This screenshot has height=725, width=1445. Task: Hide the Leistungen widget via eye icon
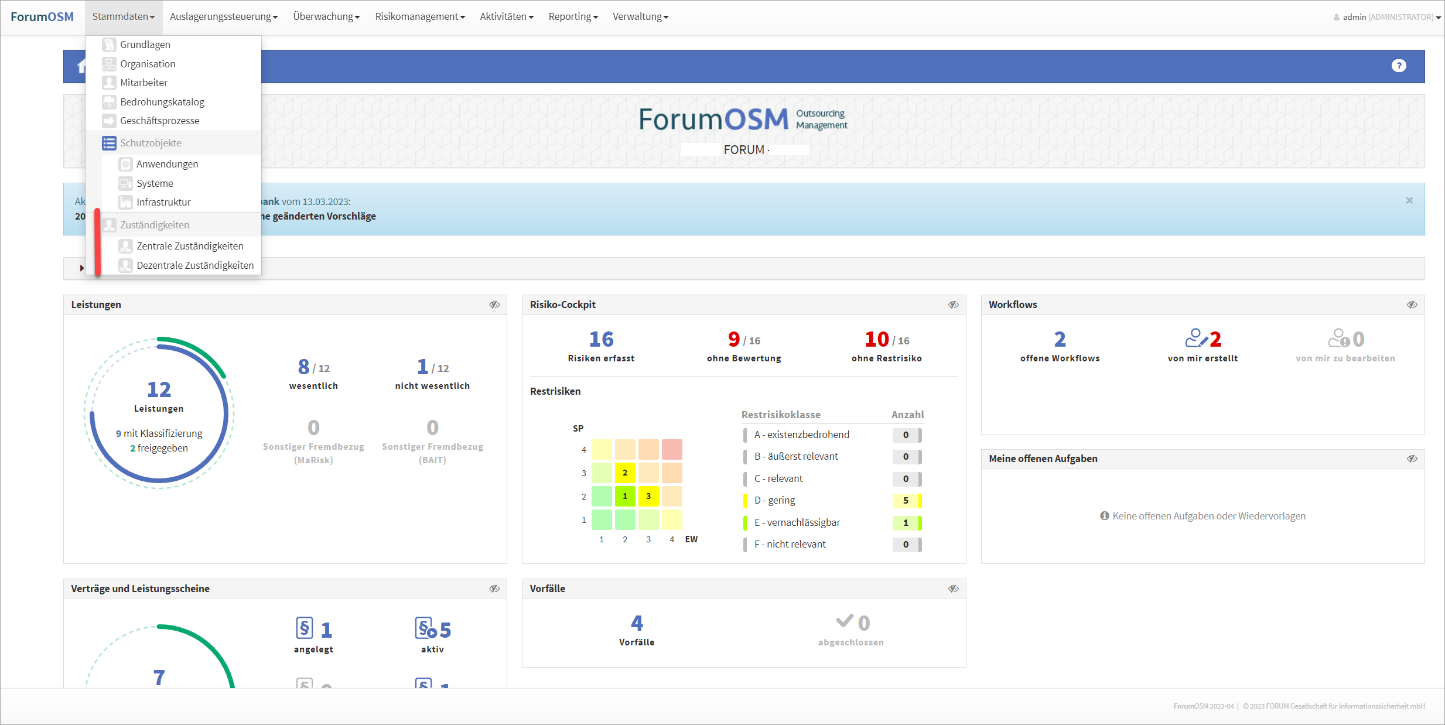pyautogui.click(x=494, y=305)
